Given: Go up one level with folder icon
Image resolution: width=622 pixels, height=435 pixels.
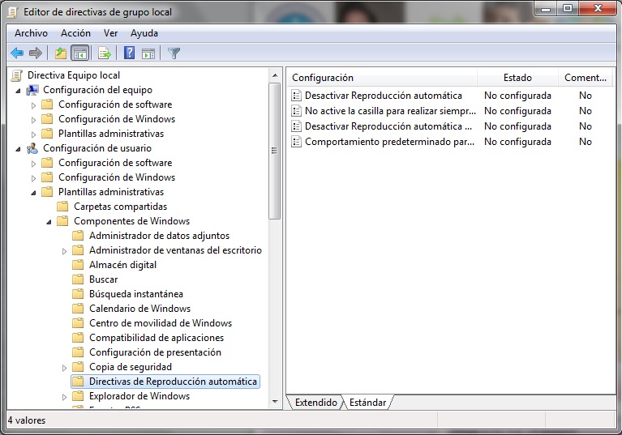Looking at the screenshot, I should click(x=60, y=53).
